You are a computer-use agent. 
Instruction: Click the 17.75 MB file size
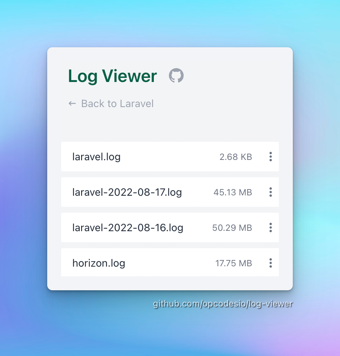coord(234,263)
